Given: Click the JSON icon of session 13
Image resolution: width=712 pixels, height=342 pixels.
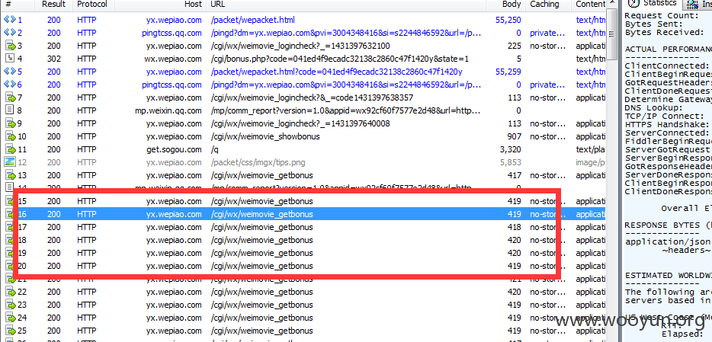Looking at the screenshot, I should click(x=10, y=175).
